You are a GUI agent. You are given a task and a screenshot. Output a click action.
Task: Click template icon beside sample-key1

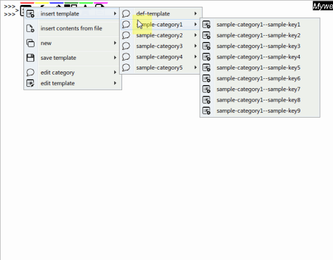click(x=206, y=25)
